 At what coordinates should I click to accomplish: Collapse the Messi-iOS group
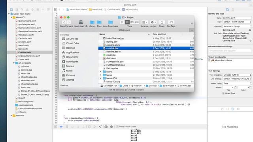[x=11, y=17]
